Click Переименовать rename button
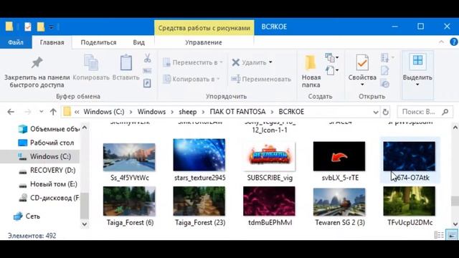The width and height of the screenshot is (459, 258). 261,79
